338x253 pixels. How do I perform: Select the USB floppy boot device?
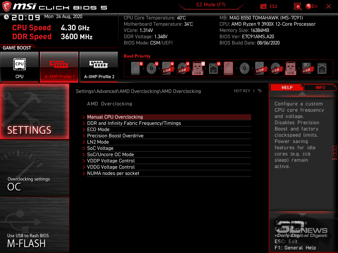(x=307, y=68)
